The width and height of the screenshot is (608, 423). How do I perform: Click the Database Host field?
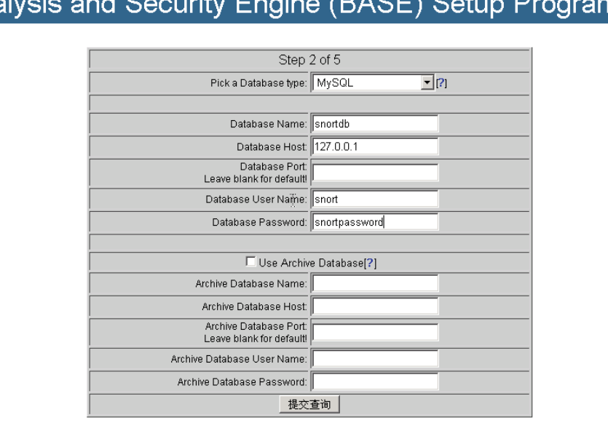click(374, 146)
